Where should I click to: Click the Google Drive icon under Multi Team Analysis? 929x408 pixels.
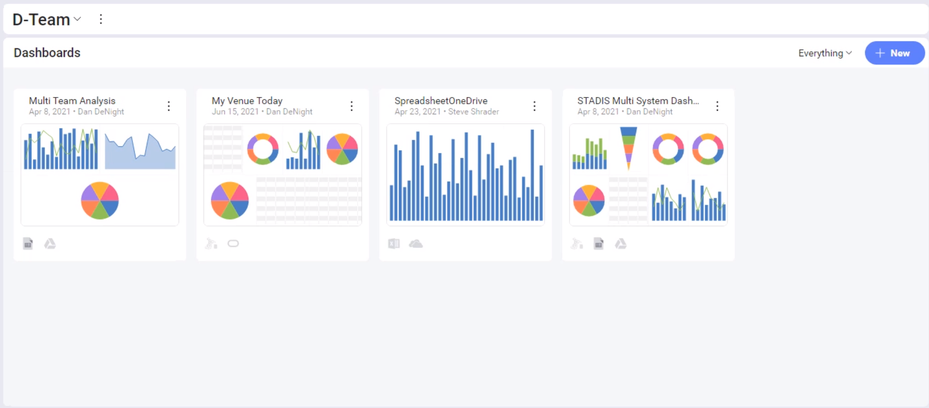50,244
